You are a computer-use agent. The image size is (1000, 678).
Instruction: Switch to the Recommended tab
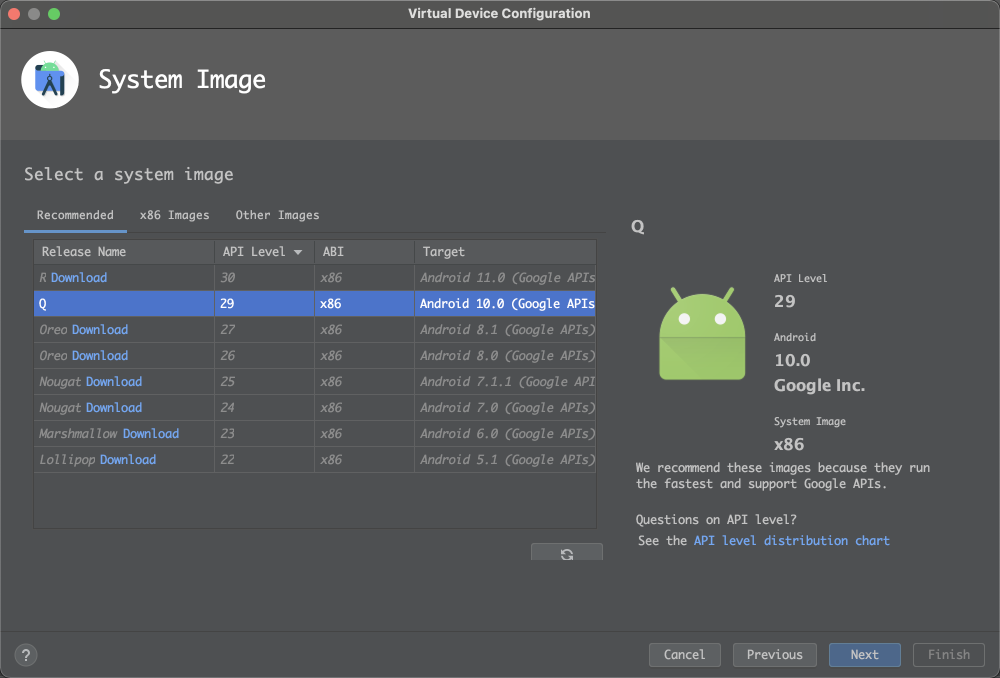(x=75, y=215)
